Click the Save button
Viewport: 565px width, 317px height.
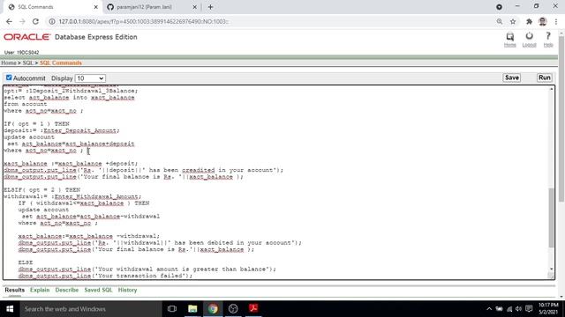(x=512, y=77)
